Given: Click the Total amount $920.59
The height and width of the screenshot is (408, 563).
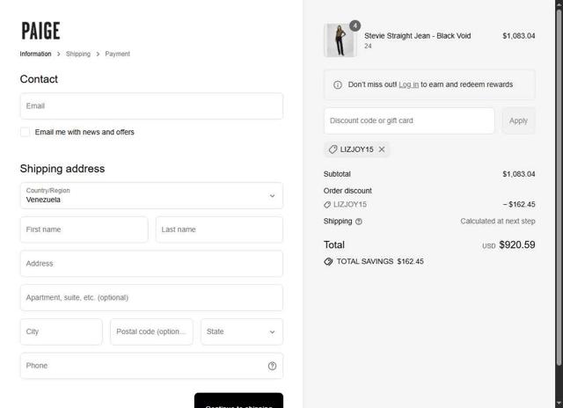Looking at the screenshot, I should pos(517,244).
